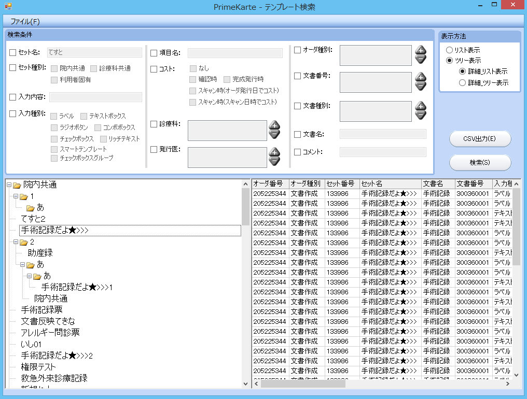Select the アレルギー問診票 tree item
This screenshot has height=399, width=527.
pyautogui.click(x=50, y=333)
